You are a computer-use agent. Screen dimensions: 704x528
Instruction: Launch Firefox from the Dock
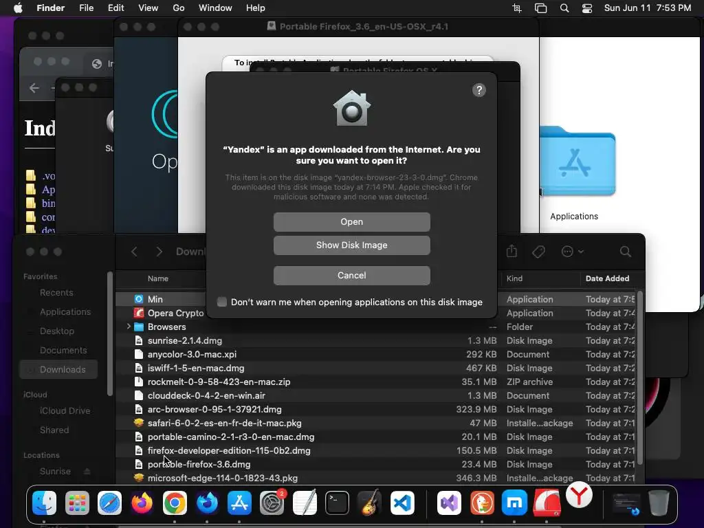[x=142, y=503]
